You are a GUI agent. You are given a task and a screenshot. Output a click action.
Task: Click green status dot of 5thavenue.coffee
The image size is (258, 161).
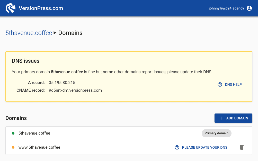13,133
